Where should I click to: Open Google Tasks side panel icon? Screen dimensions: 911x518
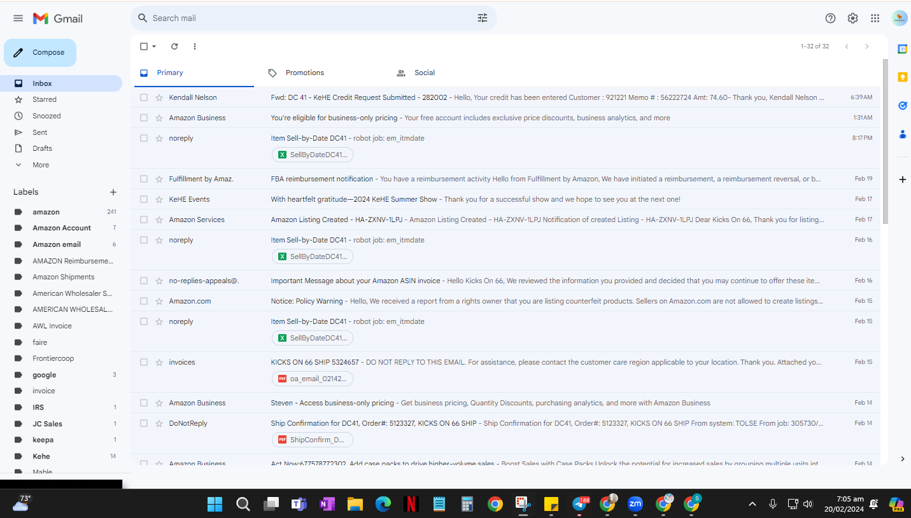(902, 106)
